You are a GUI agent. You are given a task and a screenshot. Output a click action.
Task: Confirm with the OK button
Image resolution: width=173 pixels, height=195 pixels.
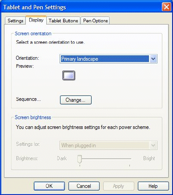pyautogui.click(x=49, y=186)
